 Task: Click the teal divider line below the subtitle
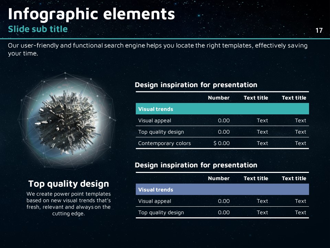click(x=165, y=39)
